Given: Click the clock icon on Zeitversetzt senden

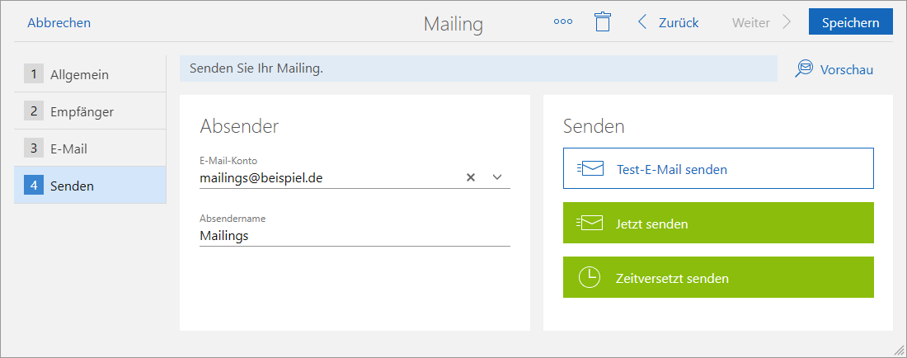Looking at the screenshot, I should [x=590, y=278].
